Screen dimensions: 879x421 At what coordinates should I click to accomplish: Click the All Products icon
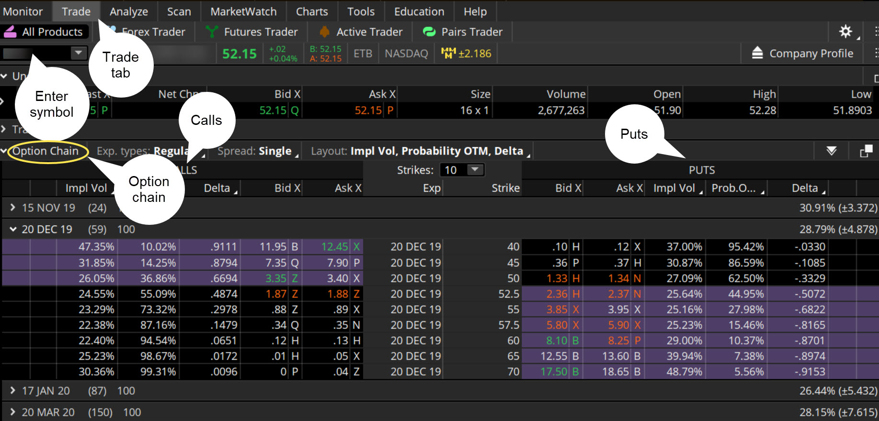[x=10, y=32]
